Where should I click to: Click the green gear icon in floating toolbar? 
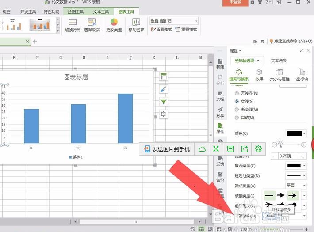(x=259, y=149)
